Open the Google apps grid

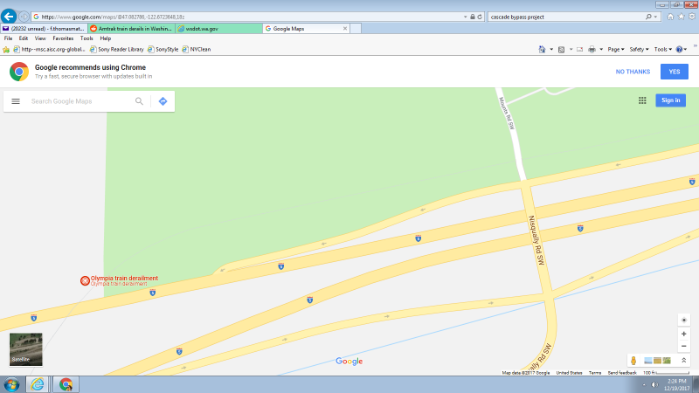point(642,100)
